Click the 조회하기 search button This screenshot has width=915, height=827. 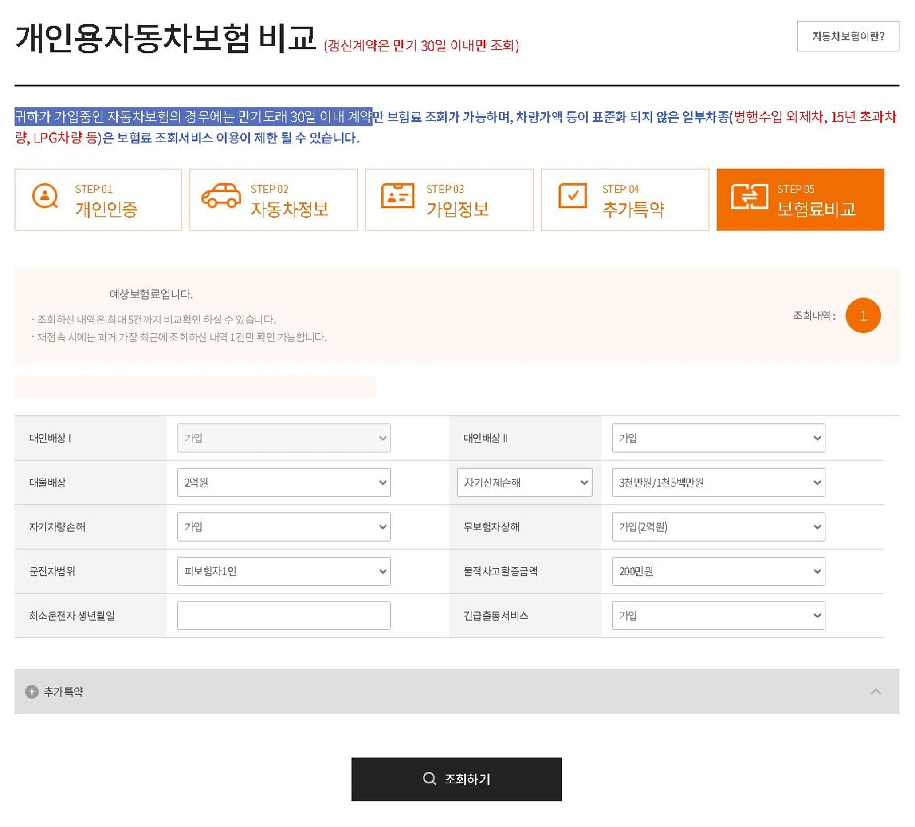click(x=456, y=779)
